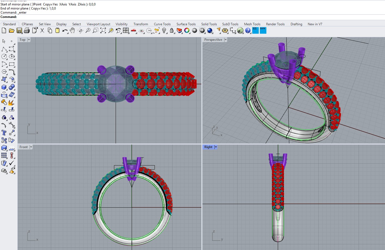Image resolution: width=385 pixels, height=250 pixels.
Task: Toggle object visibility with lightbulb icon
Action: [x=164, y=31]
